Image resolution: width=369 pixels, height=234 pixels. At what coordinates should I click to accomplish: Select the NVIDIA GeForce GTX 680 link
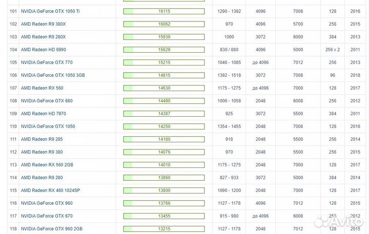(47, 101)
